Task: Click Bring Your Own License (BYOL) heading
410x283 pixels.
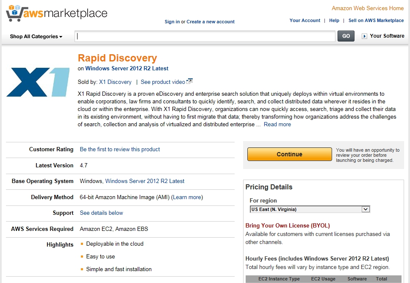Action: (x=288, y=225)
